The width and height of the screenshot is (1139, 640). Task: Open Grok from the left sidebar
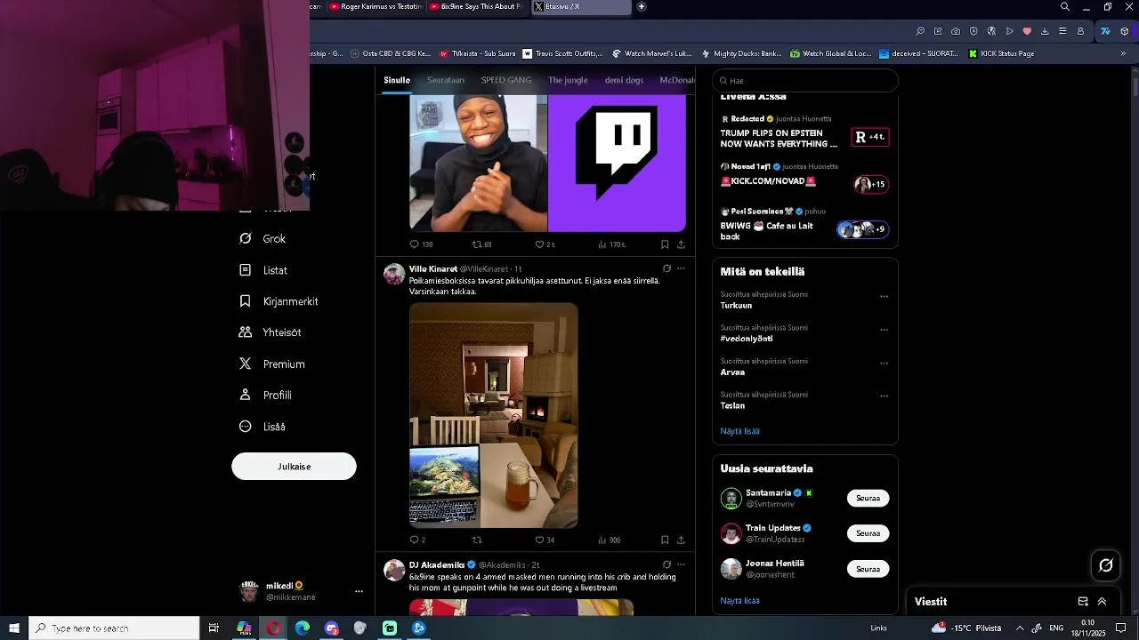pos(263,238)
